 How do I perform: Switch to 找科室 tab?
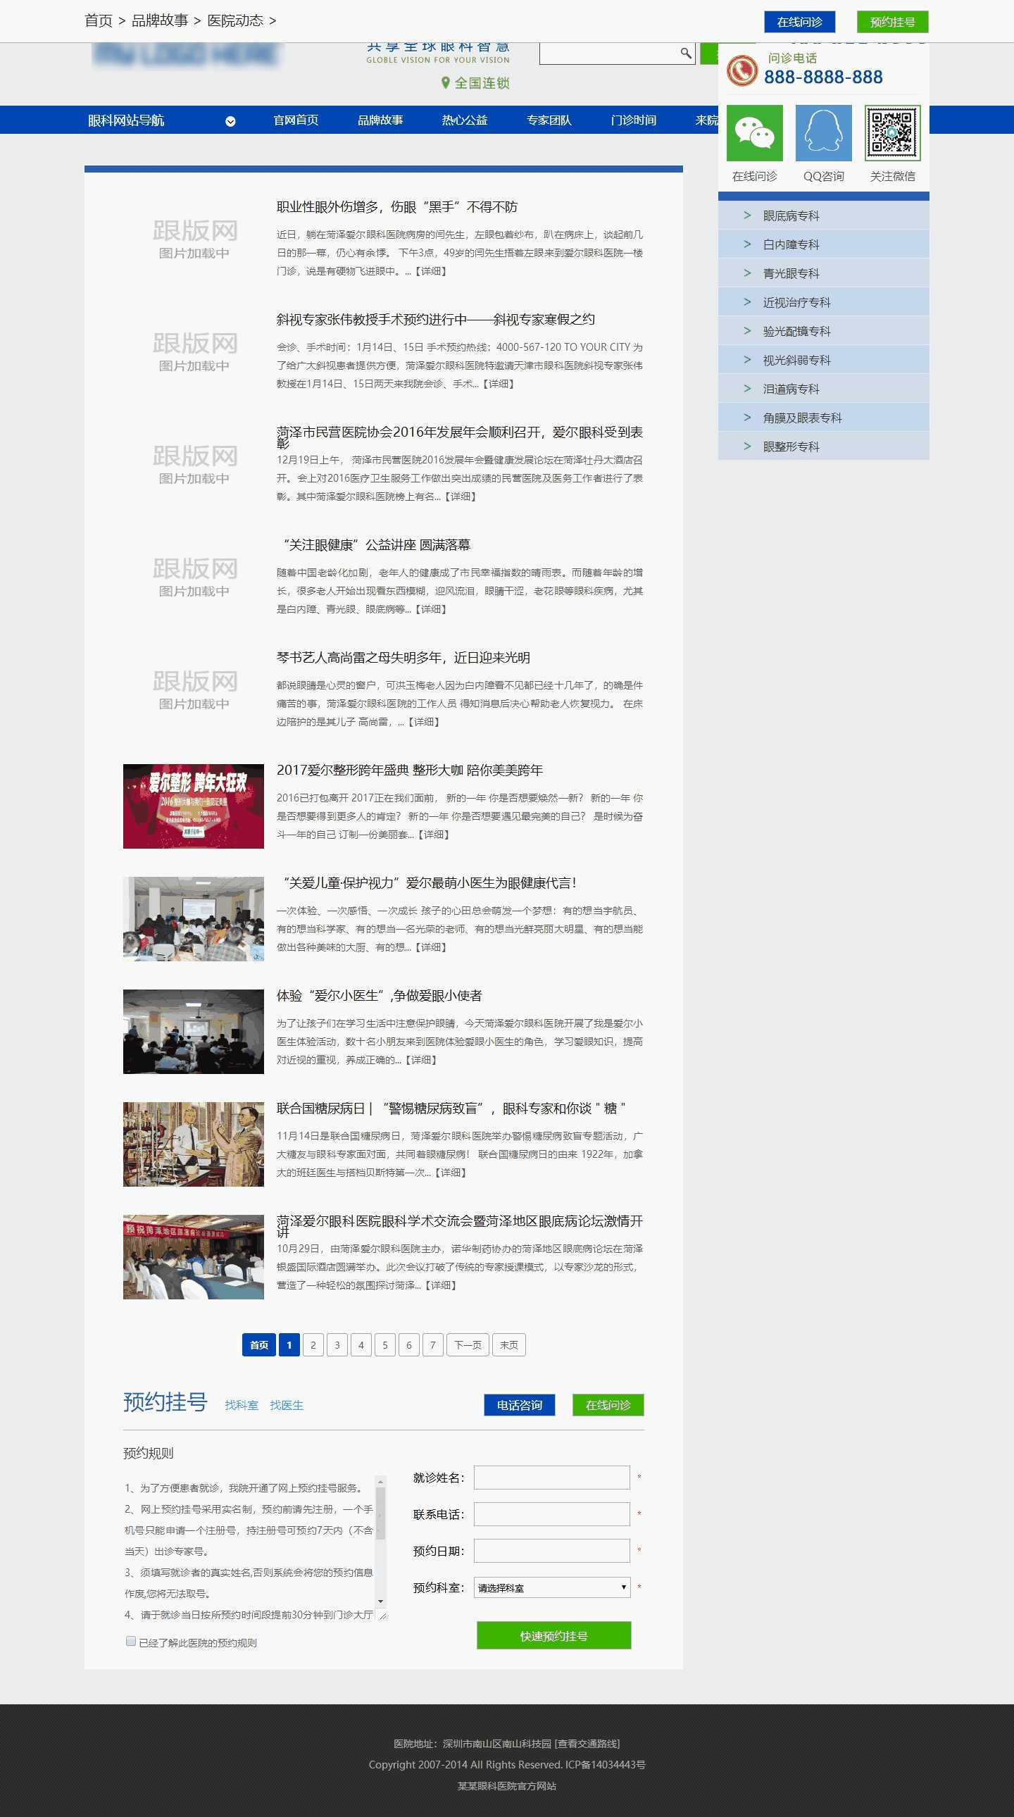click(x=241, y=1405)
